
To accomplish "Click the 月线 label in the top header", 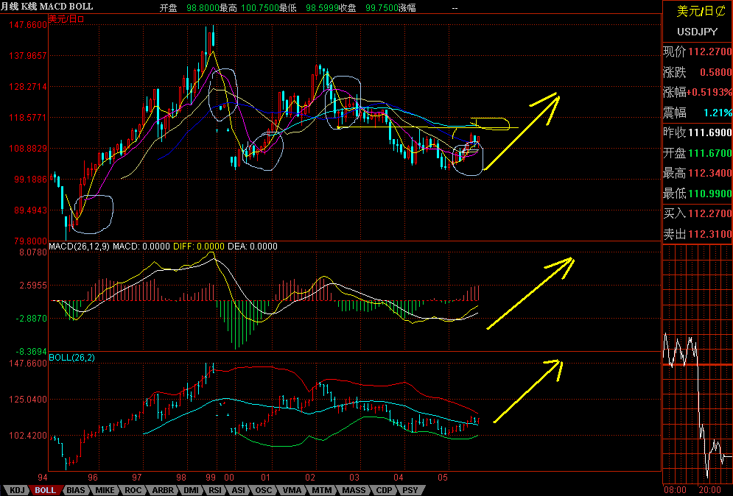I will [10, 7].
